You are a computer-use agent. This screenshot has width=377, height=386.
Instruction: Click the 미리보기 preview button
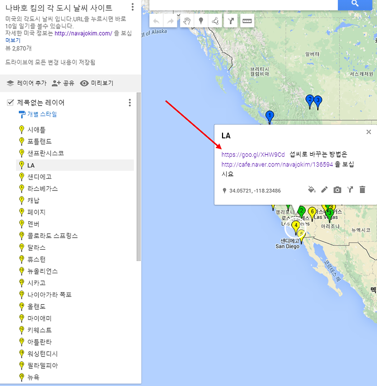(x=96, y=83)
